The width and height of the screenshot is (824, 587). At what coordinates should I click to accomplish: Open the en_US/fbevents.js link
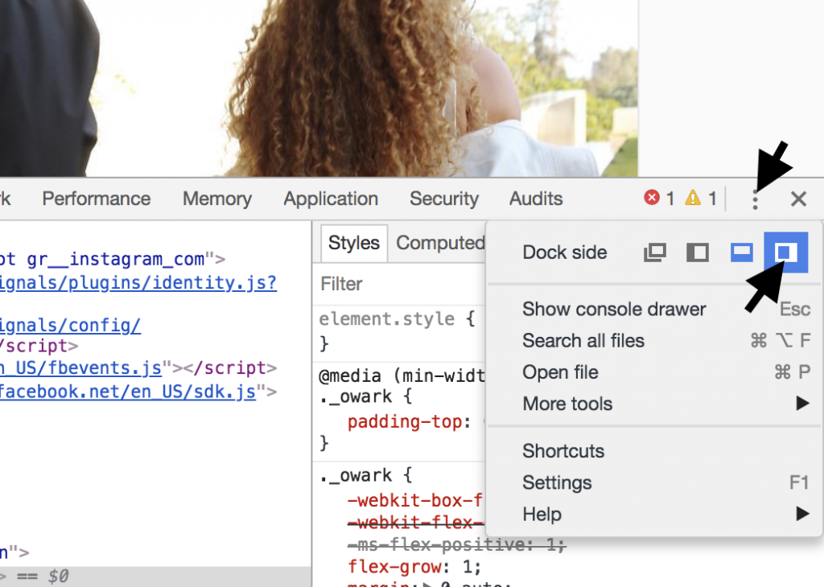click(80, 368)
